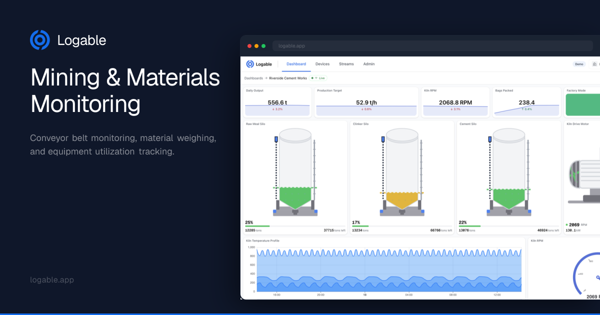Click the 'Mining & Materials Monitoring' headline
Screen dimensions: 600x315
pyautogui.click(x=125, y=91)
